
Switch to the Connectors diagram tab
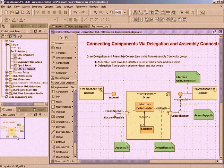[x=100, y=26]
